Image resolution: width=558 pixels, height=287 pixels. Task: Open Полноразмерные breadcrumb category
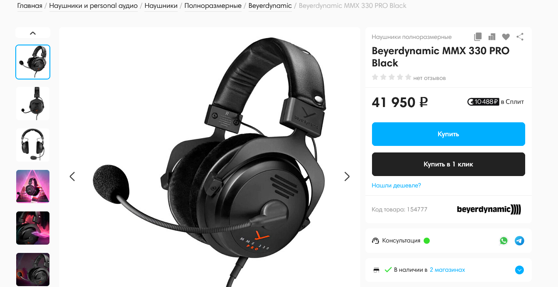[x=213, y=6]
